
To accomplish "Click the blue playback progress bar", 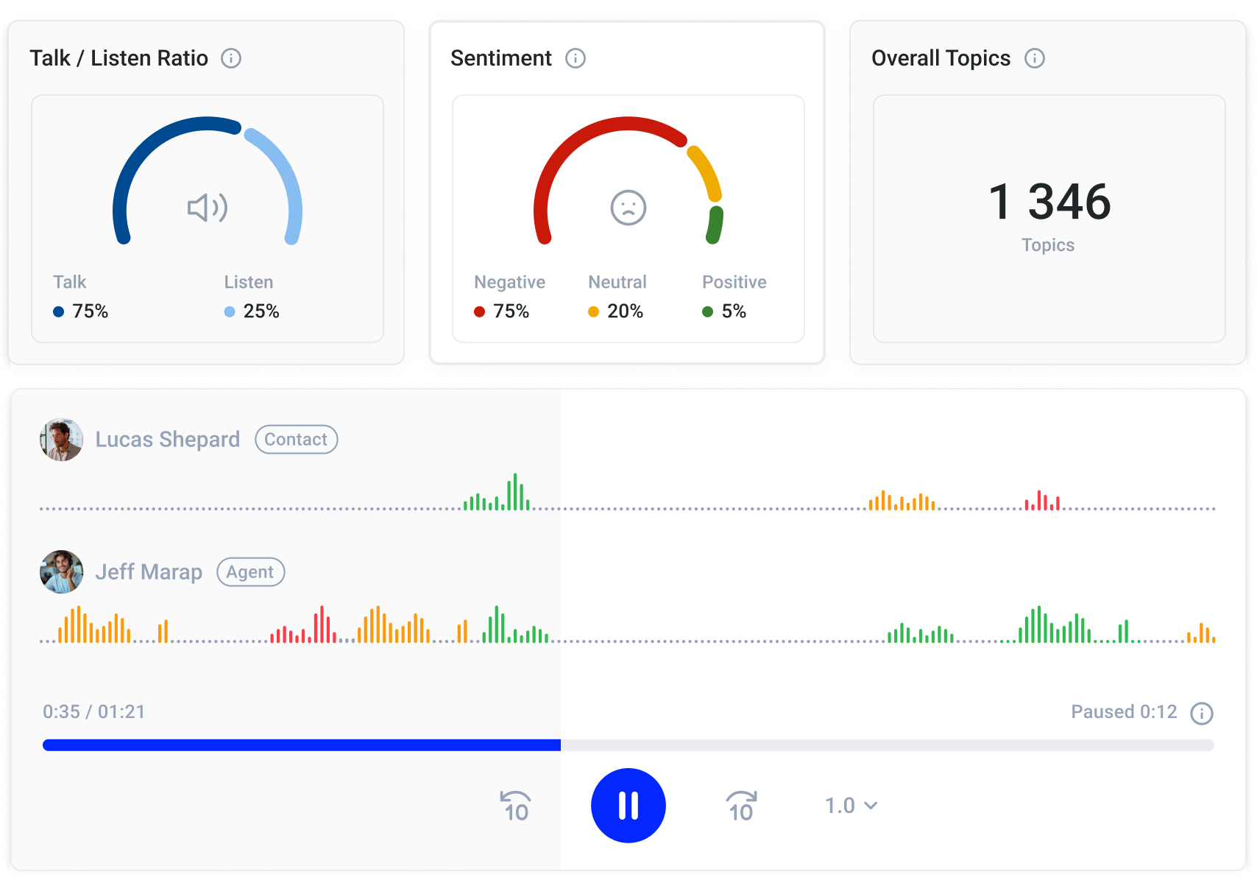I will (x=302, y=745).
